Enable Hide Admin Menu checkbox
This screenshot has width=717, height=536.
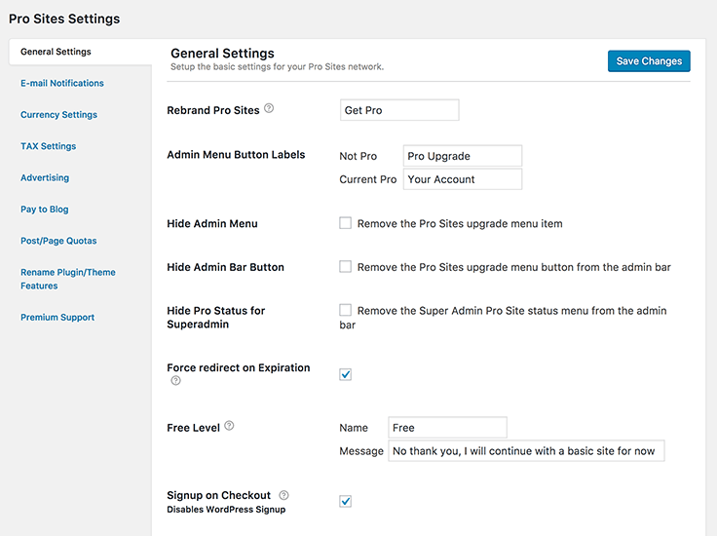coord(345,223)
